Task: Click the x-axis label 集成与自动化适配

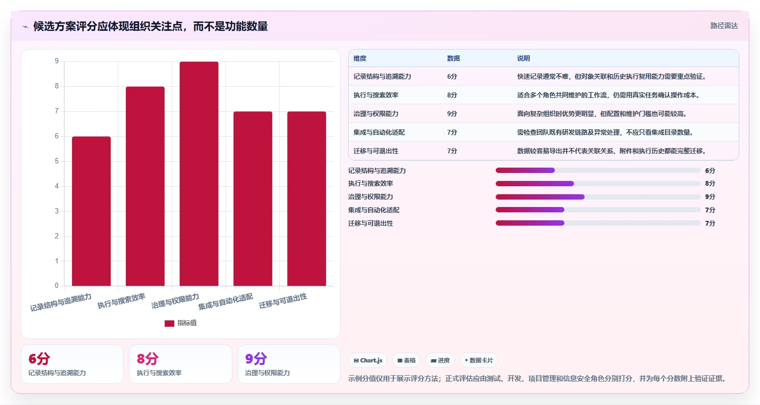Action: coord(225,302)
